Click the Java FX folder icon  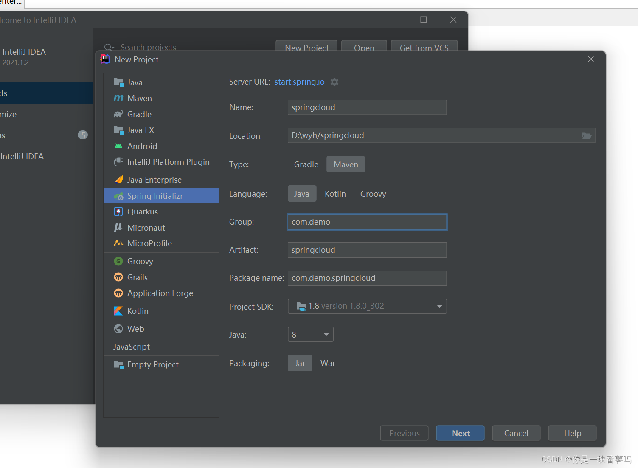pos(118,130)
